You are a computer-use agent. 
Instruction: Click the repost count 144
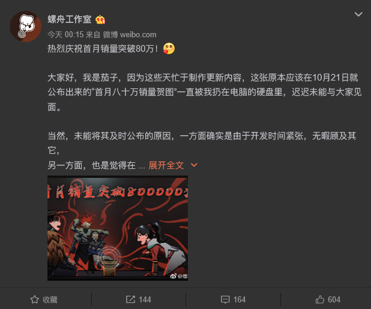coord(145,299)
